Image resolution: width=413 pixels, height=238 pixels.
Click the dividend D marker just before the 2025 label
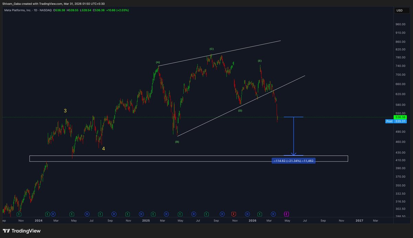click(x=141, y=214)
